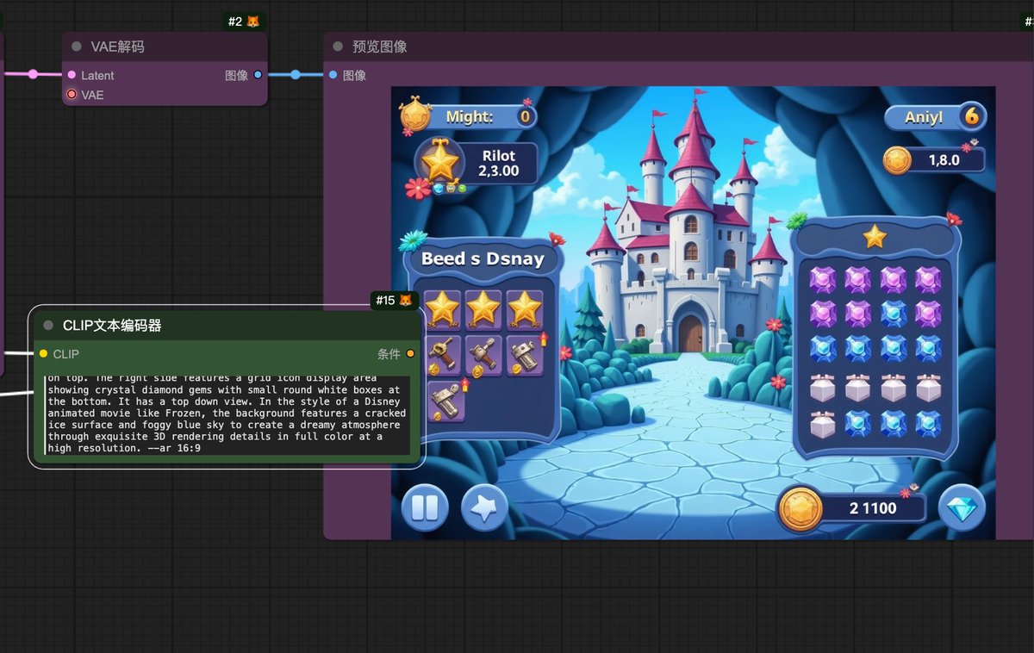1034x653 pixels.
Task: Collapse the VAE解码 node using its title dot
Action: (77, 47)
